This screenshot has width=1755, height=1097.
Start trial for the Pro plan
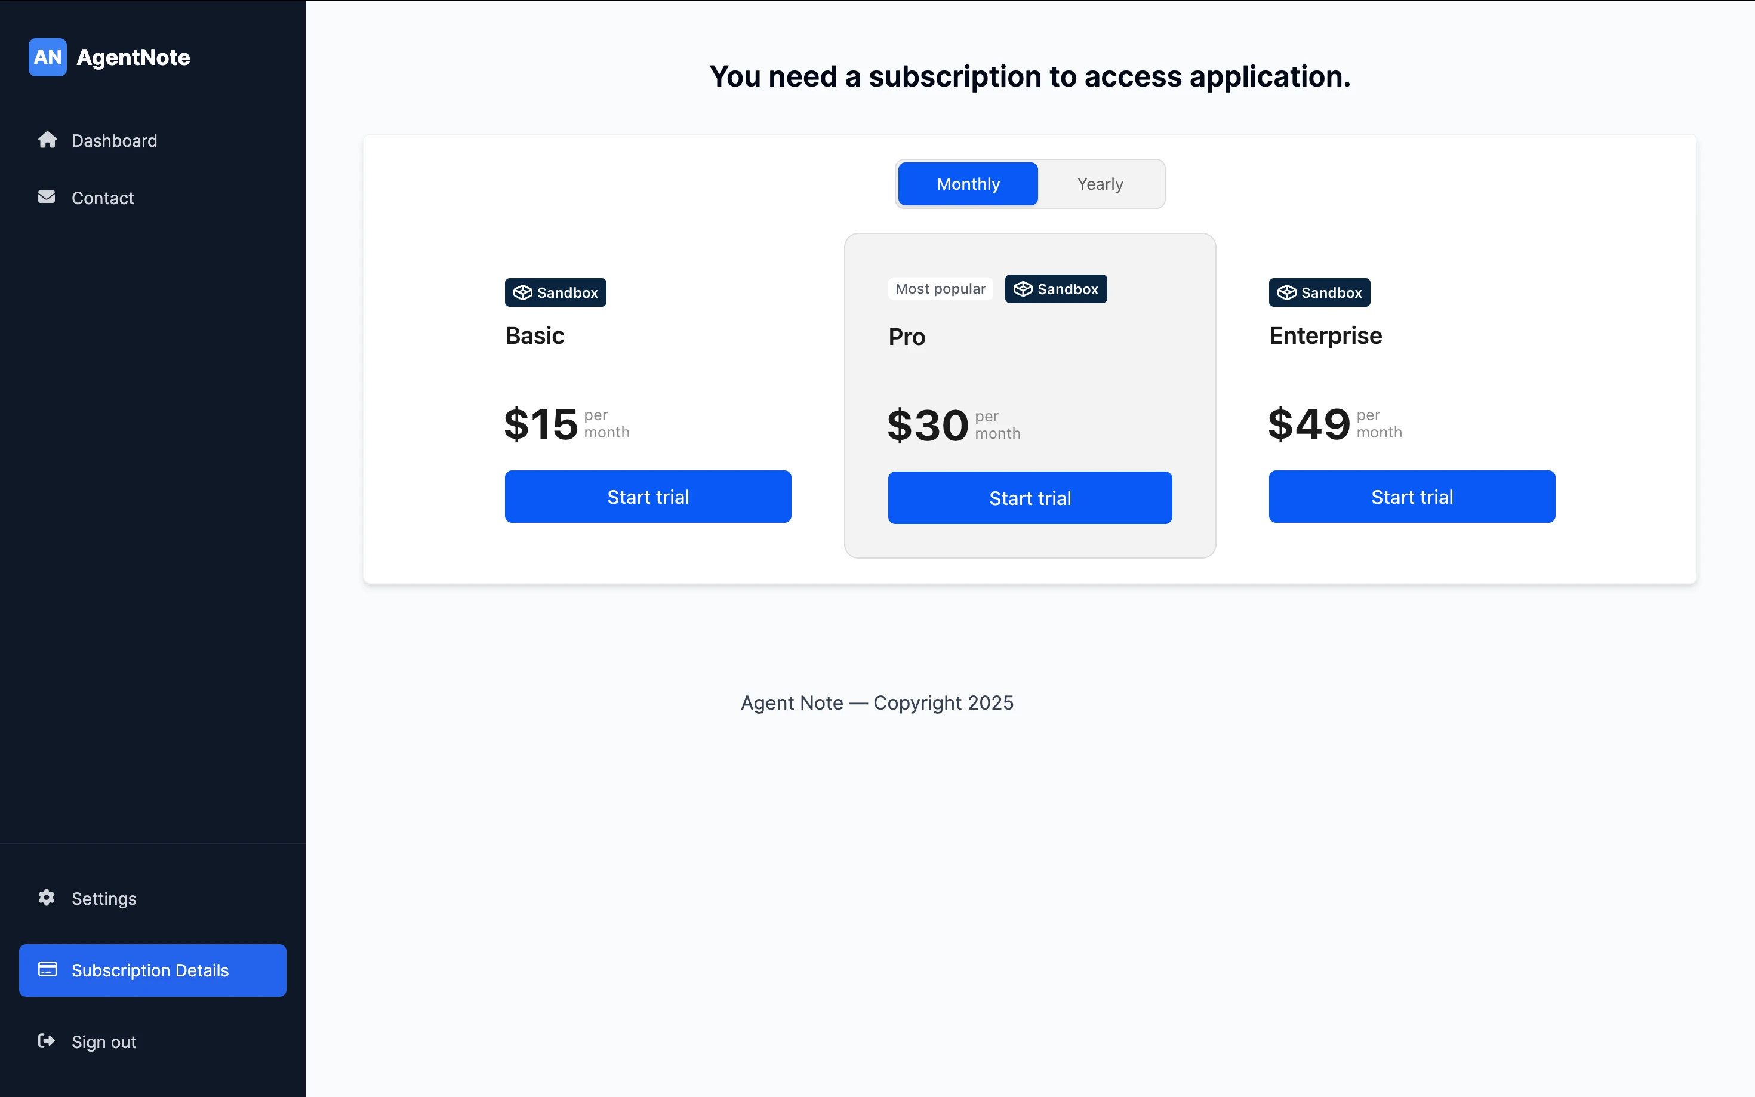[1030, 498]
